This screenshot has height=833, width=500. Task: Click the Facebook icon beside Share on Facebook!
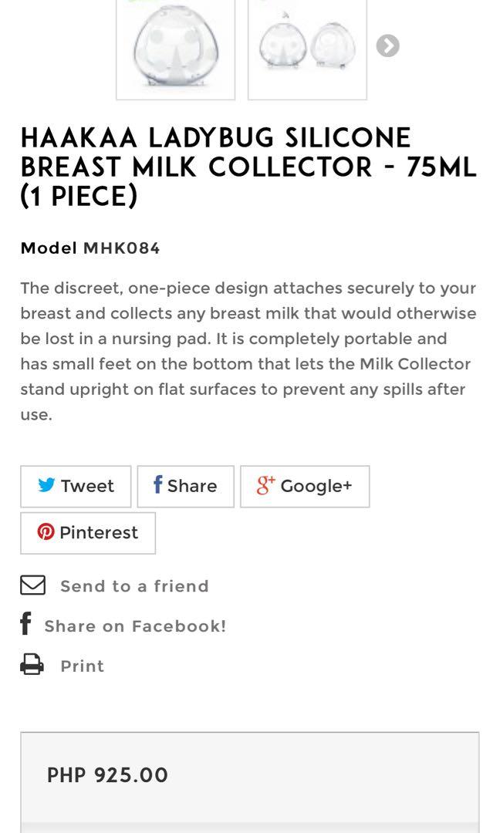(x=25, y=624)
